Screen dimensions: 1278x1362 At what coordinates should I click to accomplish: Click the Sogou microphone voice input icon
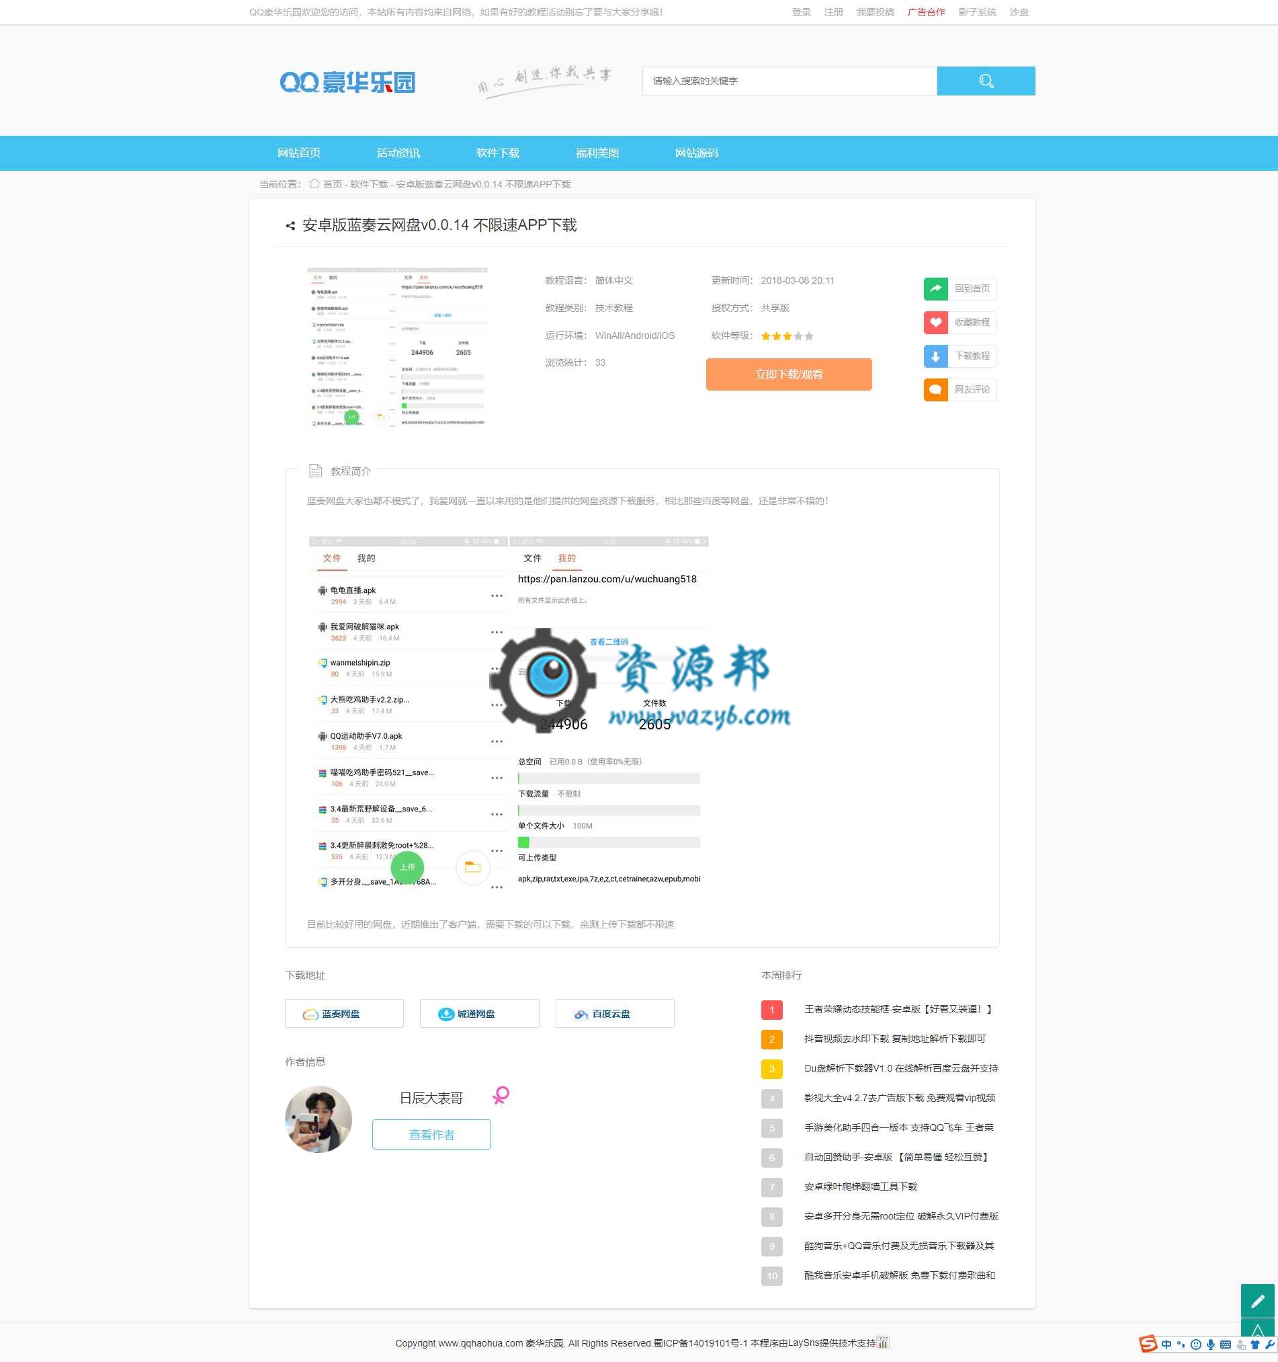(x=1211, y=1345)
